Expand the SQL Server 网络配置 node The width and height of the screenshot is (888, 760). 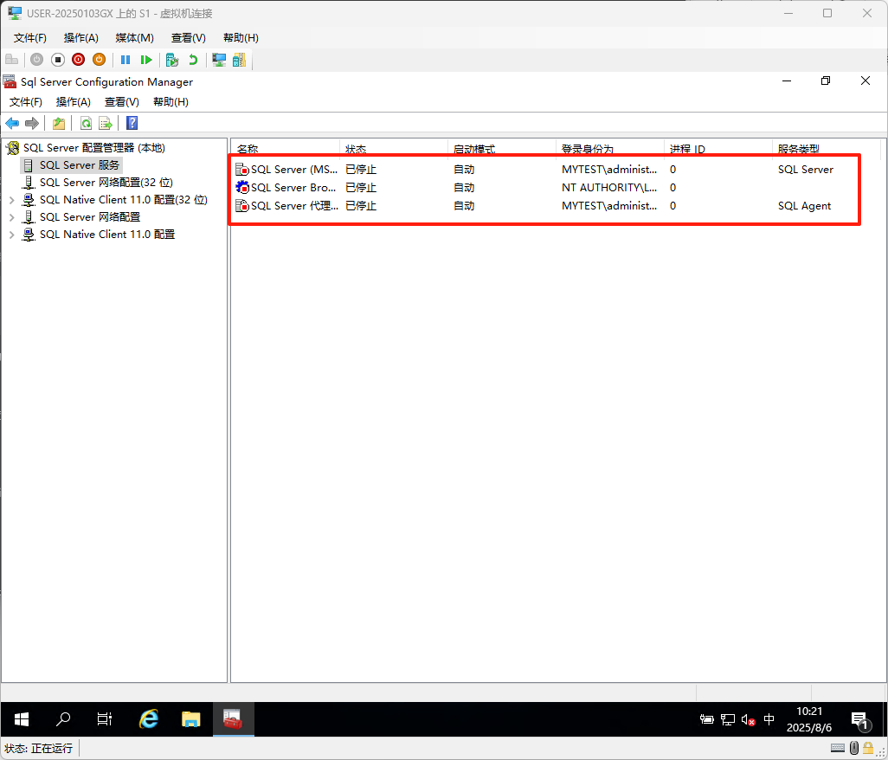12,217
